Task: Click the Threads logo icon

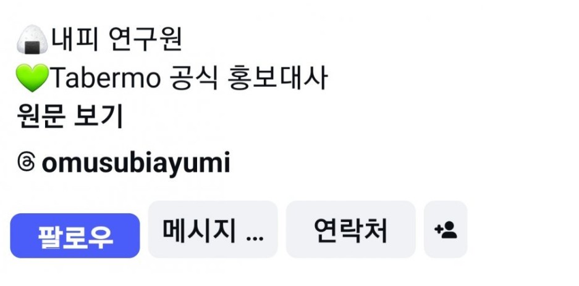Action: pos(26,163)
